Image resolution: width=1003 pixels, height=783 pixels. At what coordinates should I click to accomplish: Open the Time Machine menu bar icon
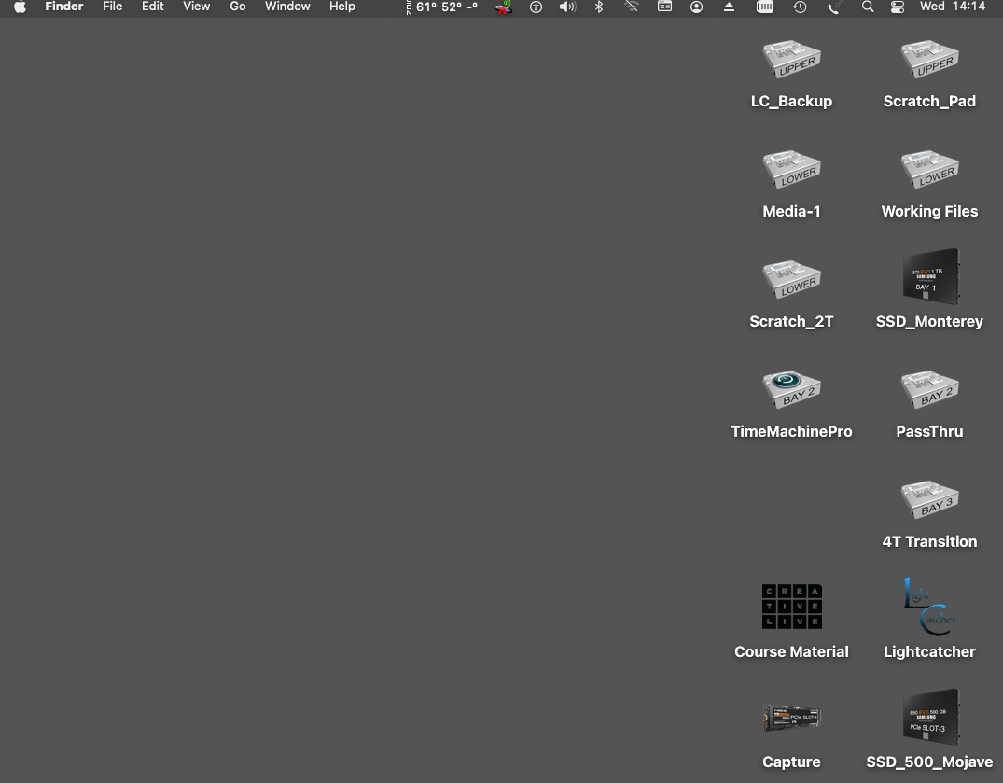tap(800, 7)
